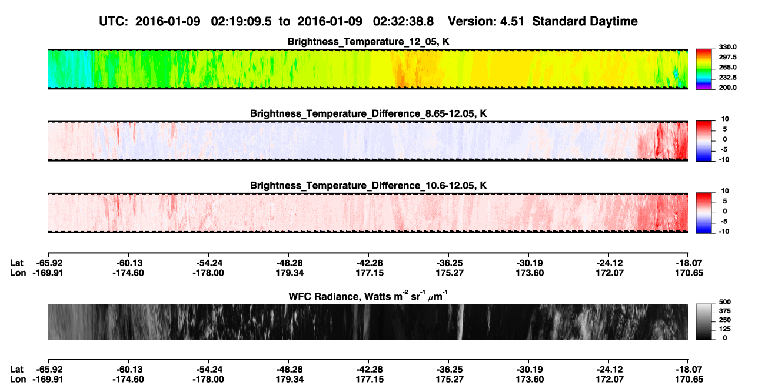Click the end time 02:32:38.8 in the title
The image size is (765, 392).
404,22
